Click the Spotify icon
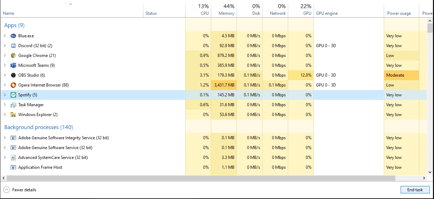 coord(13,95)
